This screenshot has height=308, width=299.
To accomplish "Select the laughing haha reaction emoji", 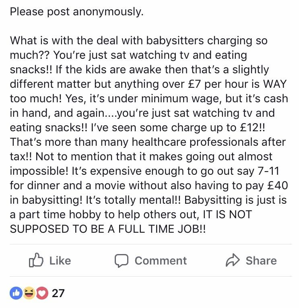I will point(29,293).
